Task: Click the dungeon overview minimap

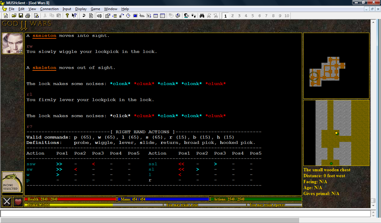Action: coord(336,66)
